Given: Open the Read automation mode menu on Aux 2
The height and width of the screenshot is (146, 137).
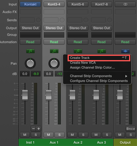Looking at the screenshot, I should pyautogui.click(x=78, y=42).
